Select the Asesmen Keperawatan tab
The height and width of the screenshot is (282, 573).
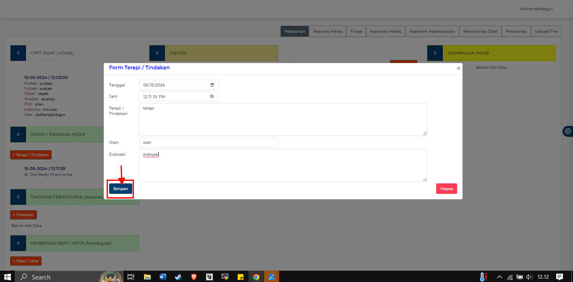point(432,31)
